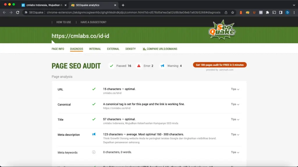Open the profile avatar D
Screen dimensions: 298x167
[287, 12]
